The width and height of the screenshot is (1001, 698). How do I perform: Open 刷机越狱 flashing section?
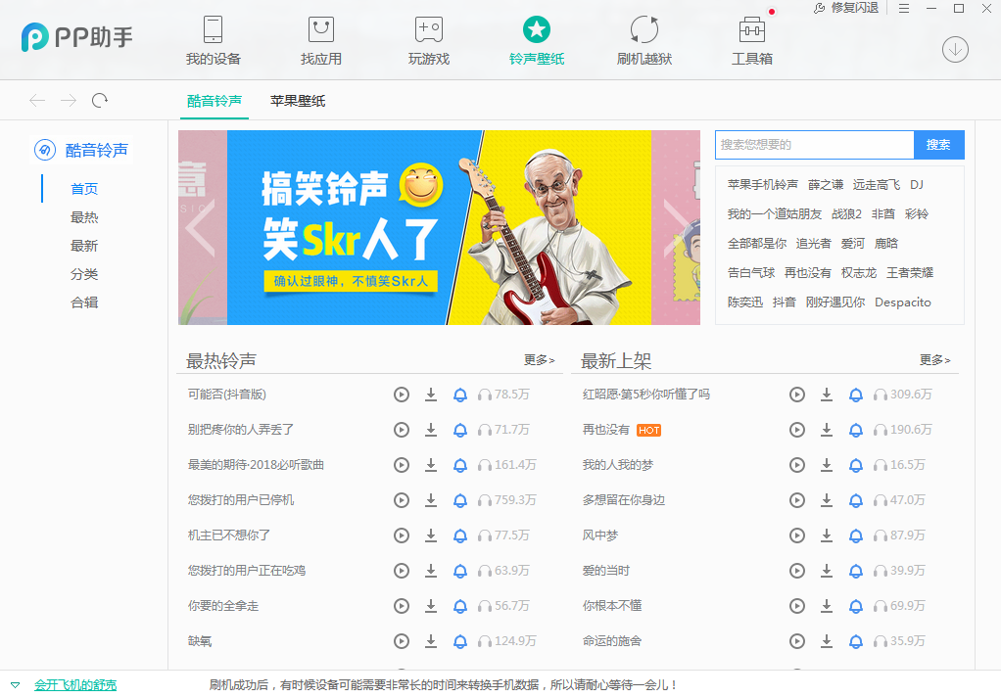644,41
